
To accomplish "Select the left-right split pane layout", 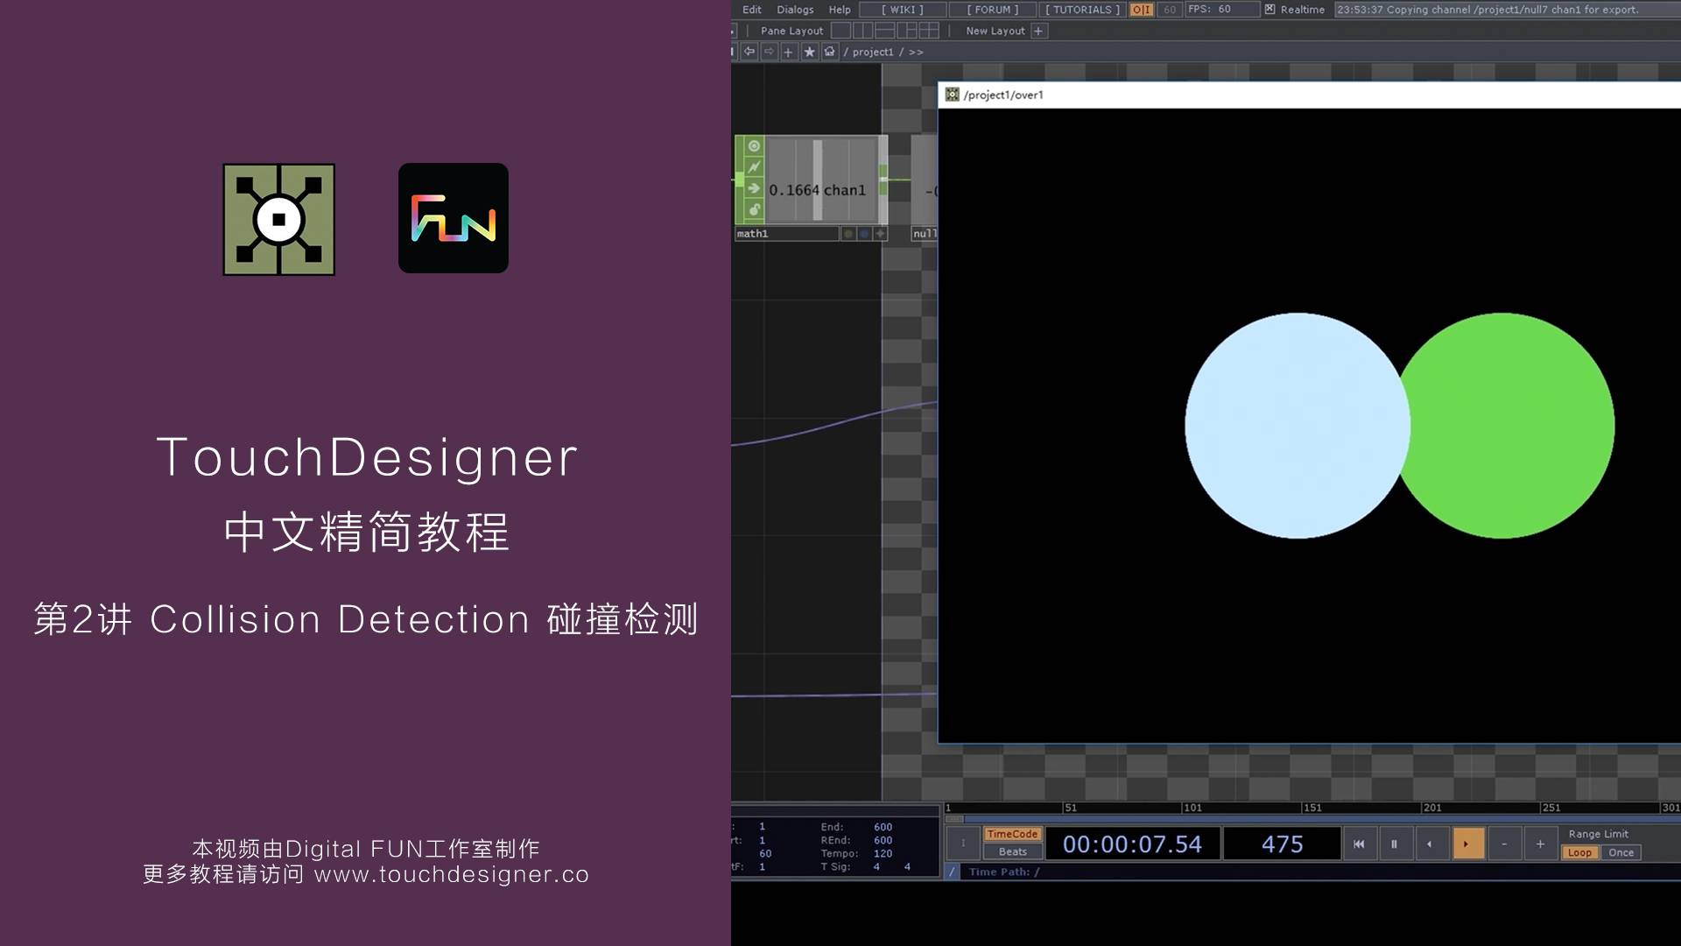I will (862, 31).
